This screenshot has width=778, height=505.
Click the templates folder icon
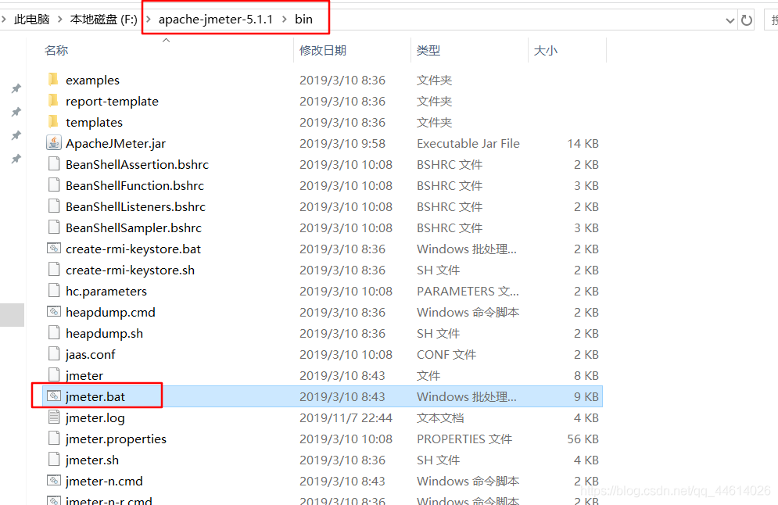[54, 121]
